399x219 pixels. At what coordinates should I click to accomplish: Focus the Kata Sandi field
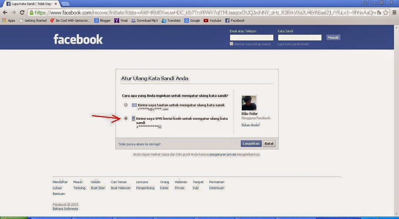pyautogui.click(x=300, y=38)
